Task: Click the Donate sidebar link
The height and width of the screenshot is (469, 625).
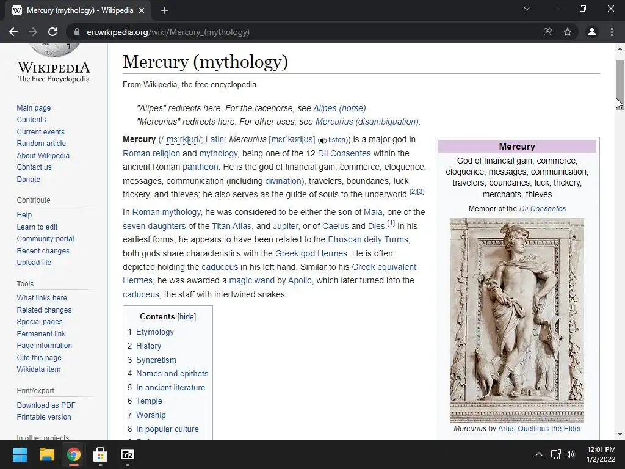Action: [29, 179]
